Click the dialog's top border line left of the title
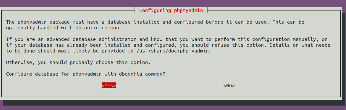This screenshot has height=110, width=346. point(68,11)
